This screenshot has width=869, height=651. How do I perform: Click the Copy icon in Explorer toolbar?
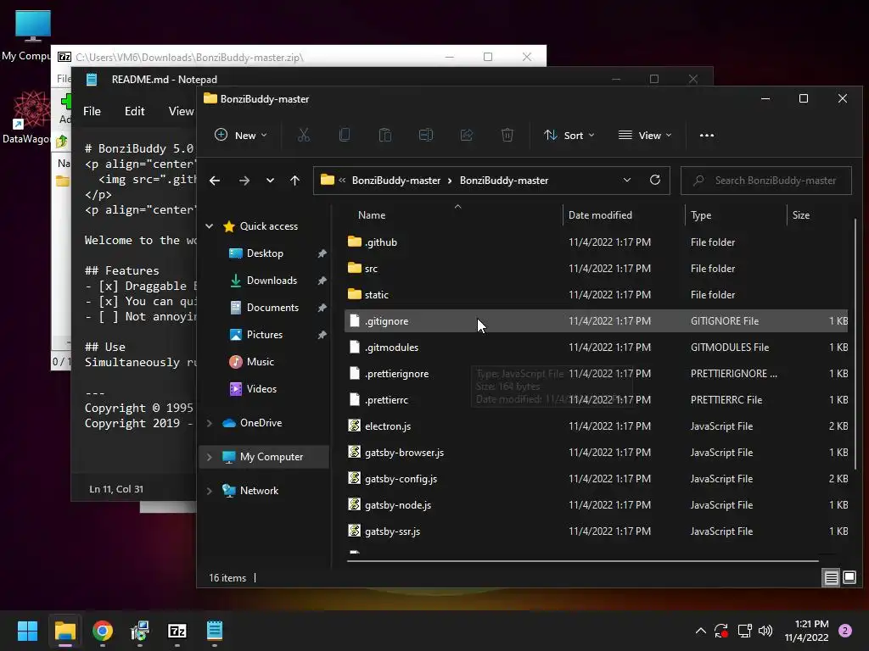pos(345,135)
